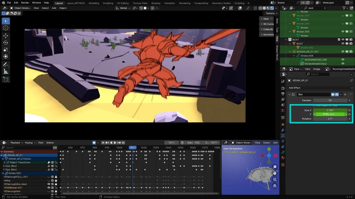Uncheck the BOAT collection exclude checkbox
Viewport: 355px width, 199px height.
point(339,39)
